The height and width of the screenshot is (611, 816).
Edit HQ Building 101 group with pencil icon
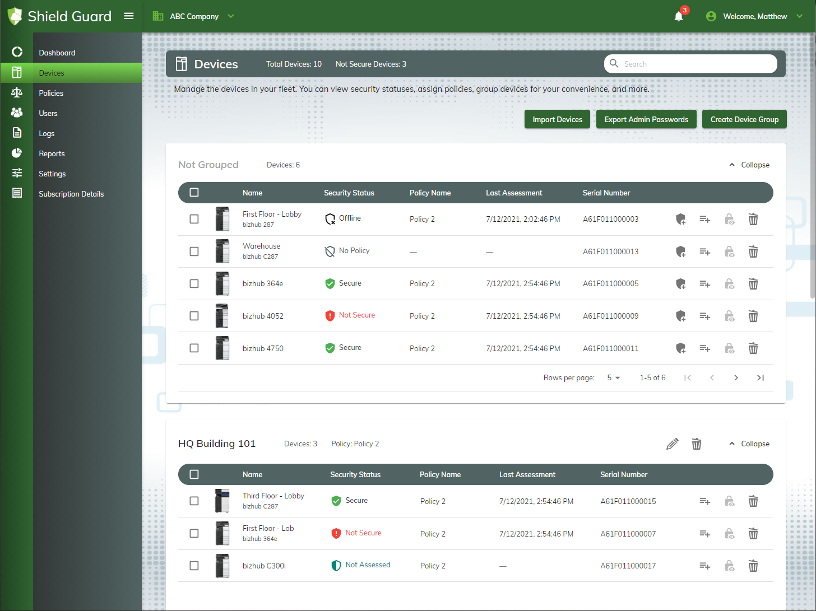point(673,444)
